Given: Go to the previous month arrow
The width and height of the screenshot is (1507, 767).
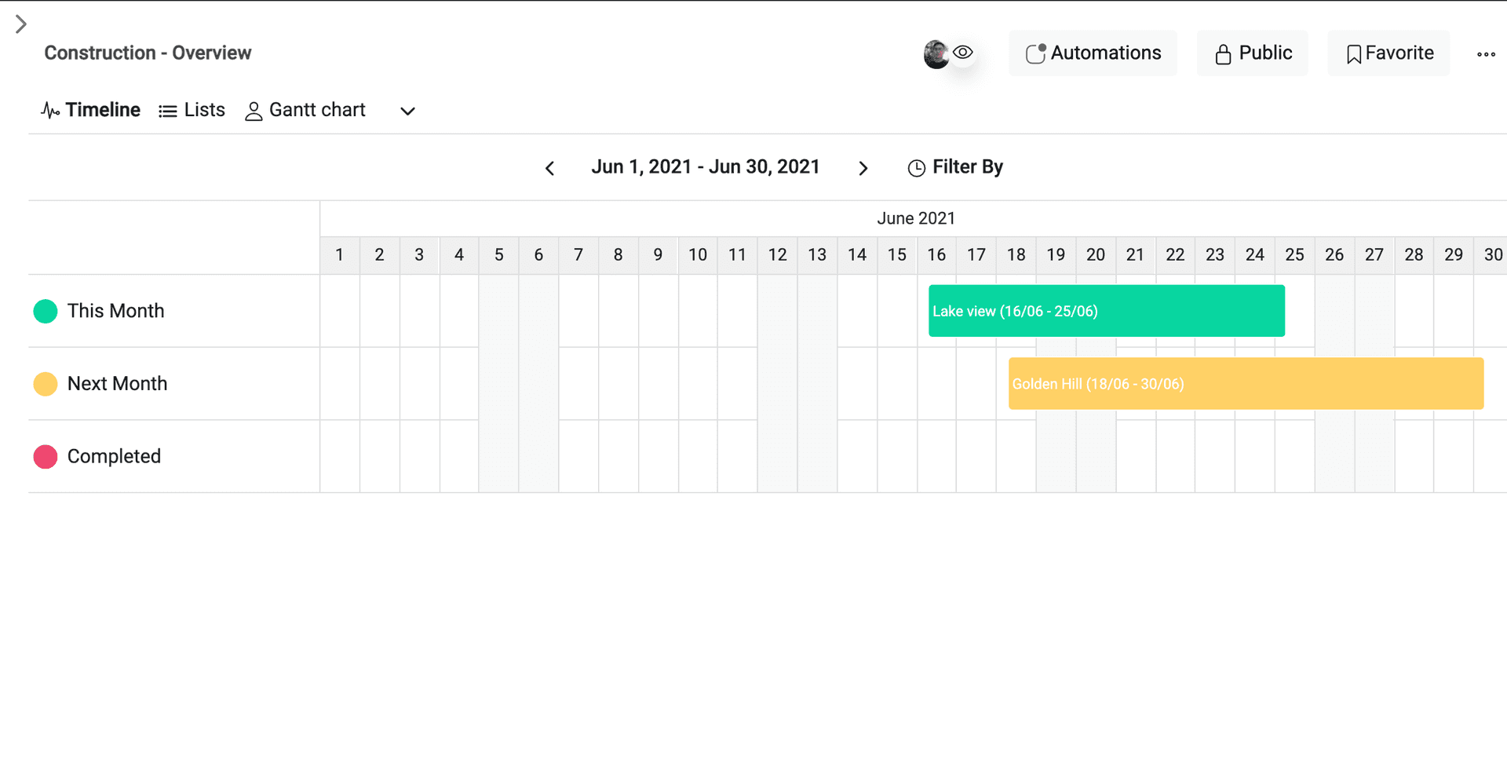Looking at the screenshot, I should pyautogui.click(x=550, y=168).
